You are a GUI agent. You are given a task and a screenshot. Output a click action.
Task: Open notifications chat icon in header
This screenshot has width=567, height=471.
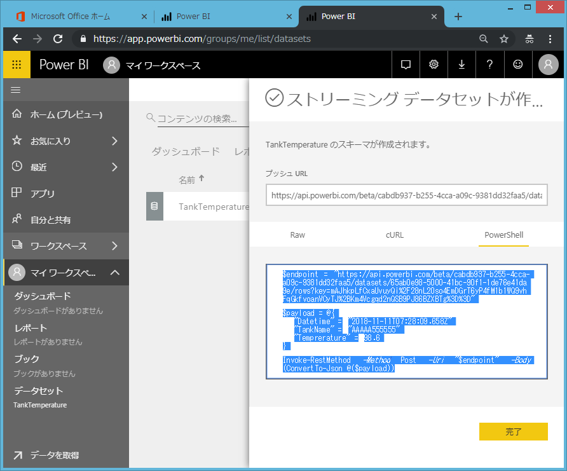coord(406,64)
